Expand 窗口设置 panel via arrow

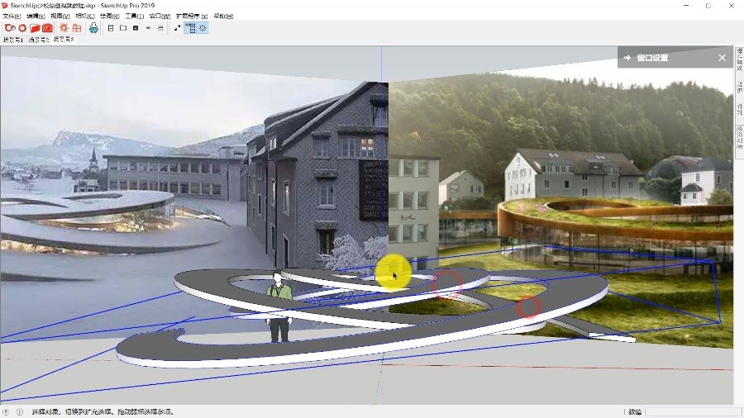(x=627, y=58)
